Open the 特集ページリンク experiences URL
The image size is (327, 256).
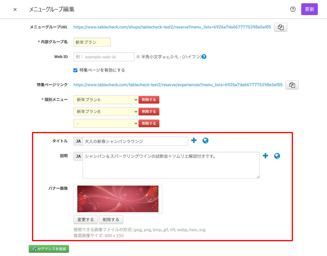point(178,85)
